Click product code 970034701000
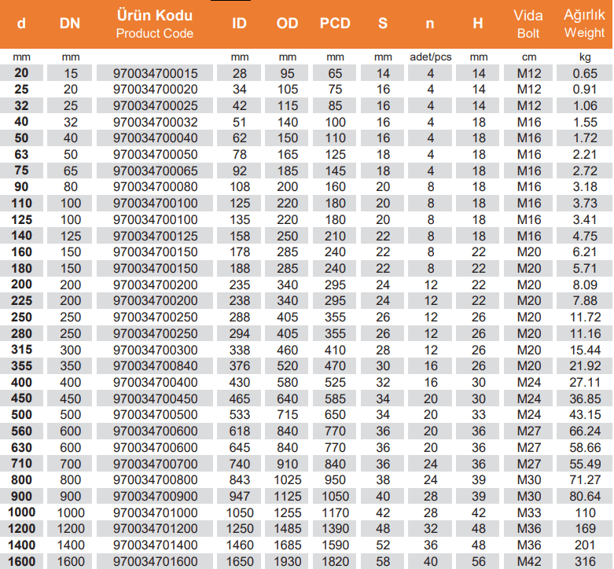 pos(155,512)
